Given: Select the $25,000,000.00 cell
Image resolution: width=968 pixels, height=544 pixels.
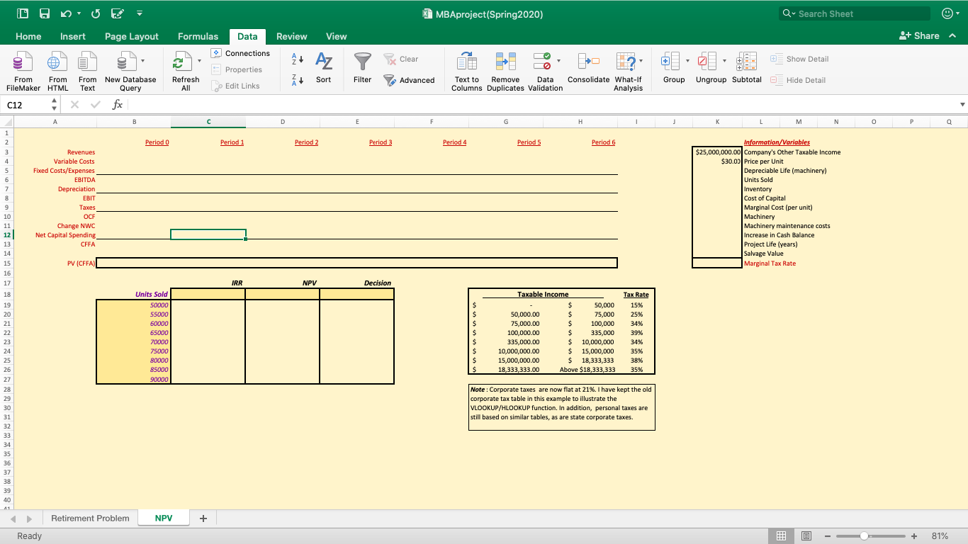Looking at the screenshot, I should [x=717, y=152].
